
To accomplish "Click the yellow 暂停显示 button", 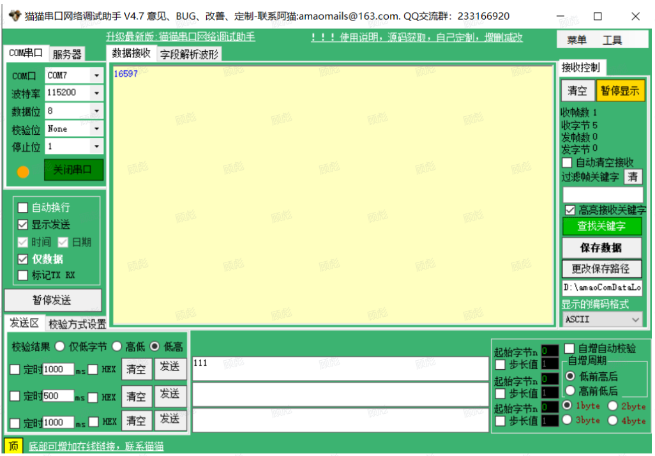I will click(x=621, y=91).
